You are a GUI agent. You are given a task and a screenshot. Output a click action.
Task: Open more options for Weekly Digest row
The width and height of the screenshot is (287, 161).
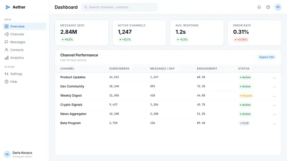tap(274, 96)
